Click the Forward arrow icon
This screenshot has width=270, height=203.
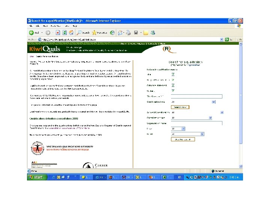48,33
